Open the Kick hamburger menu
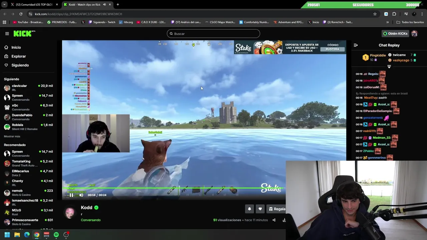 (x=7, y=34)
